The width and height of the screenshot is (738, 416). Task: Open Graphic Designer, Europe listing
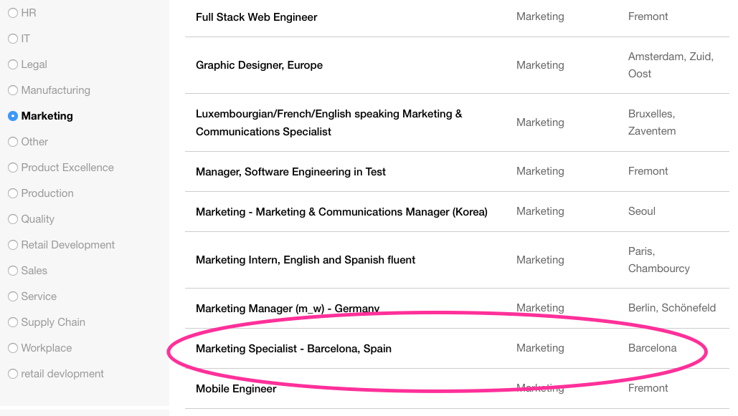(259, 65)
